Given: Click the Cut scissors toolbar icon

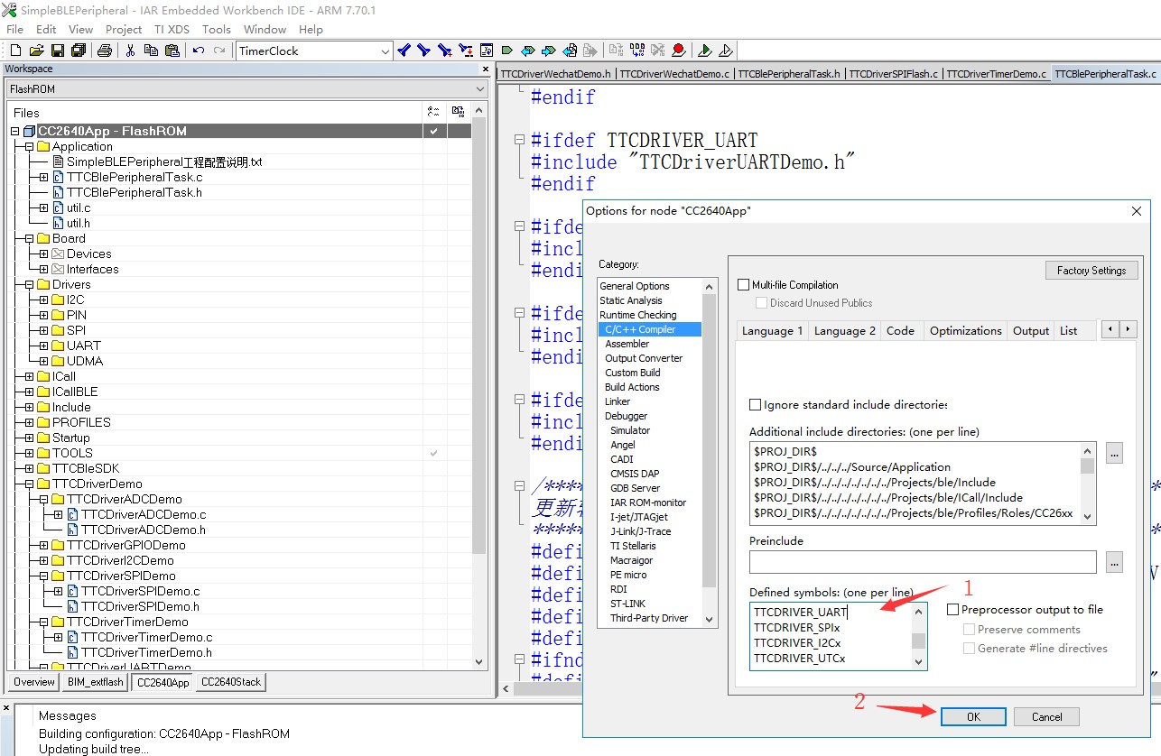Looking at the screenshot, I should click(130, 51).
